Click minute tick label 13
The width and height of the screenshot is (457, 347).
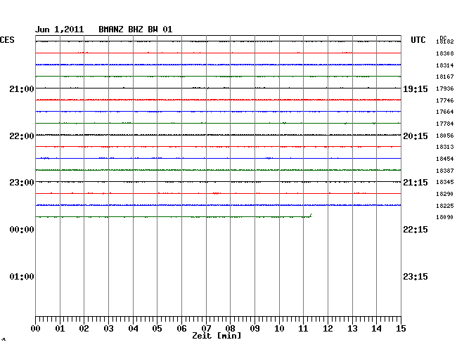coord(352,329)
